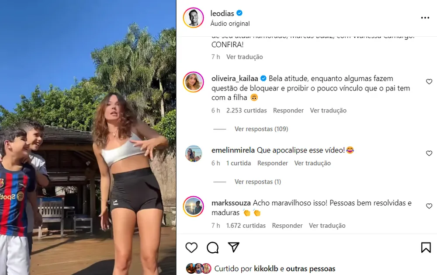Open leodias profile picture

(x=194, y=18)
